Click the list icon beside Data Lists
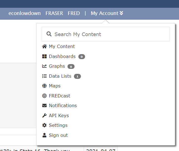 [x=44, y=76]
